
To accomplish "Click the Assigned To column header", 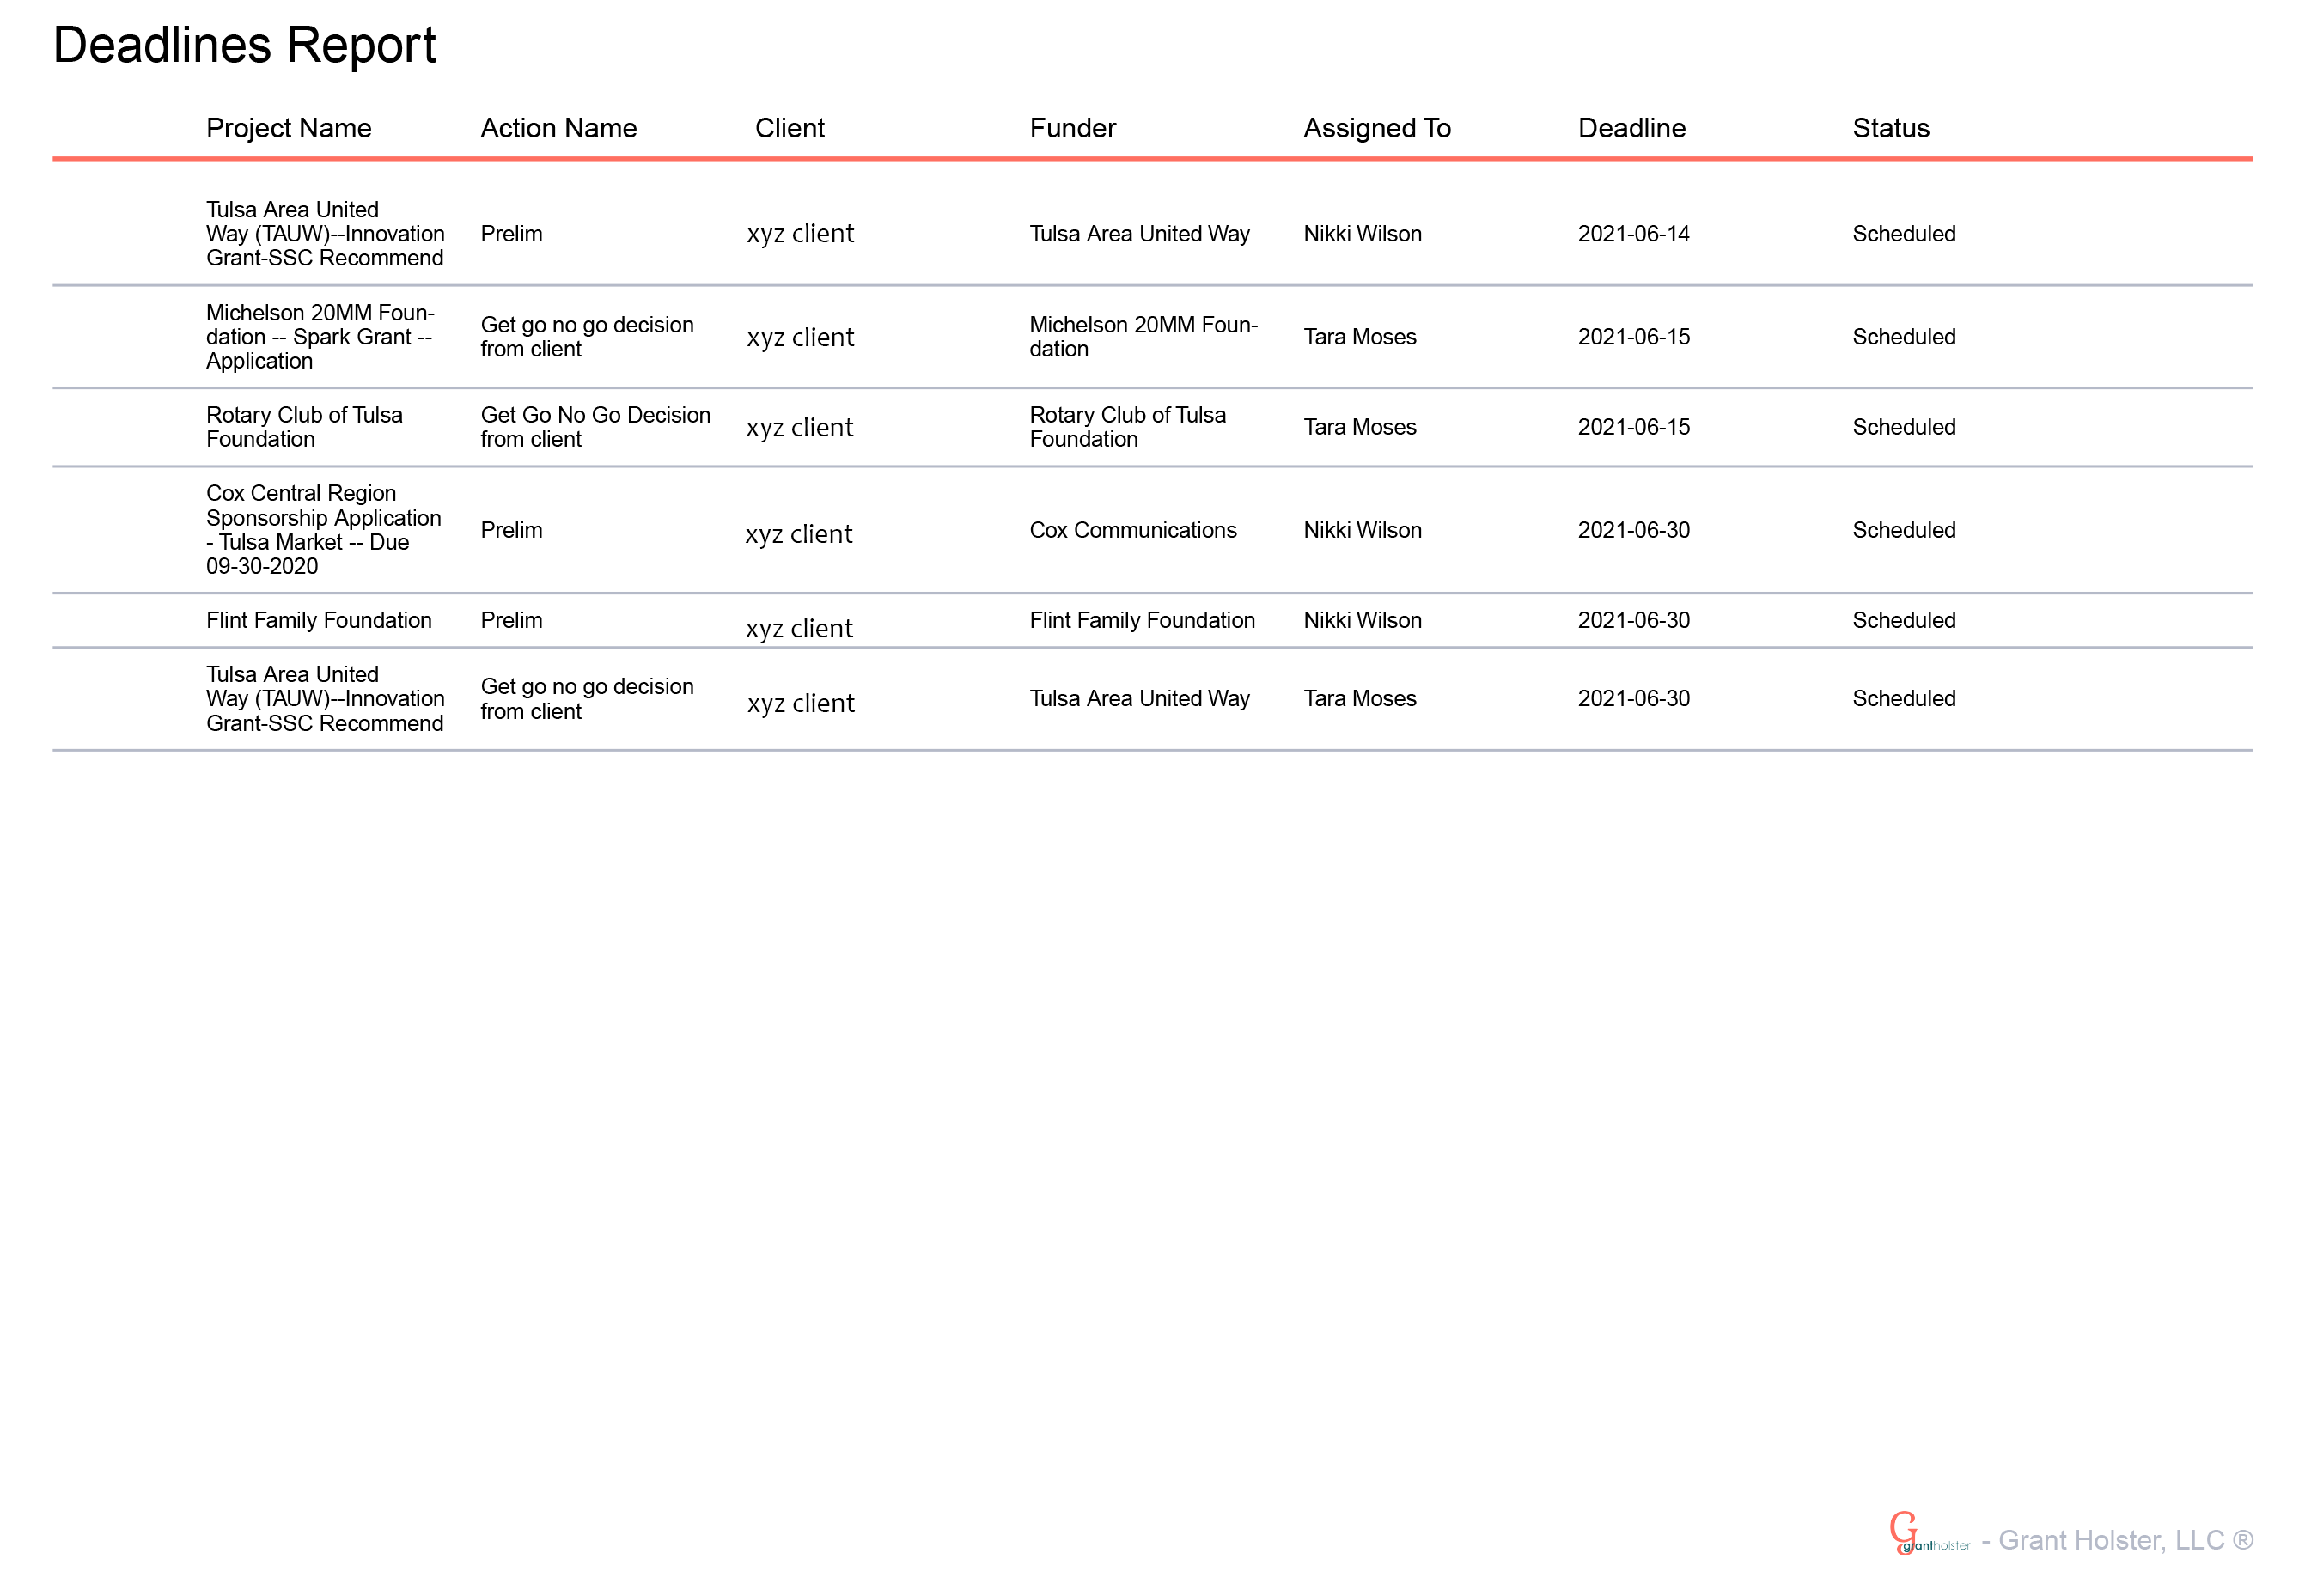I will point(1376,128).
